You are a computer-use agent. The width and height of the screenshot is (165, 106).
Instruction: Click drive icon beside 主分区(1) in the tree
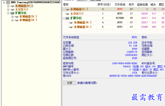(12, 10)
